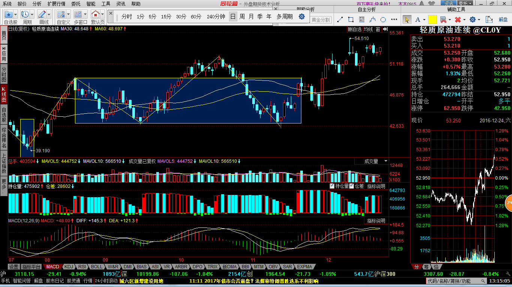Select the line segment drawing tool

[x=340, y=19]
